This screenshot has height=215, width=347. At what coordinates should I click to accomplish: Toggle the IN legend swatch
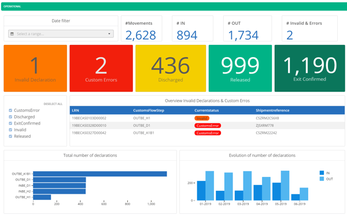(322, 173)
